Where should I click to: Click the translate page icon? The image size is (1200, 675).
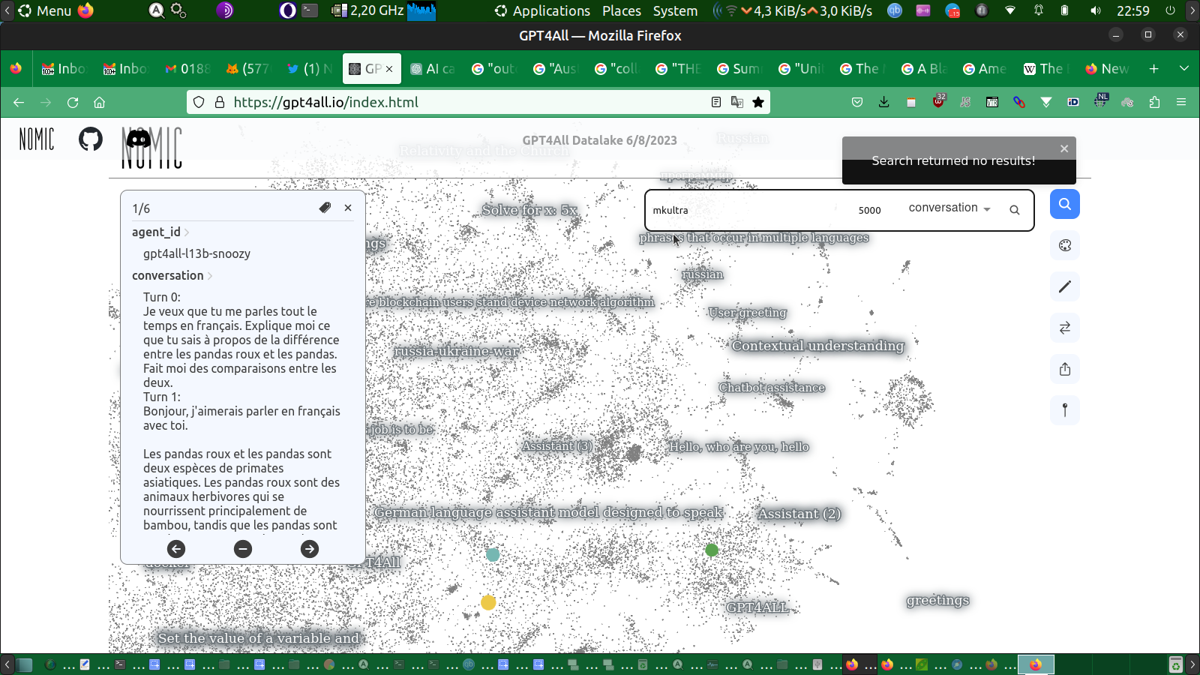pyautogui.click(x=737, y=102)
